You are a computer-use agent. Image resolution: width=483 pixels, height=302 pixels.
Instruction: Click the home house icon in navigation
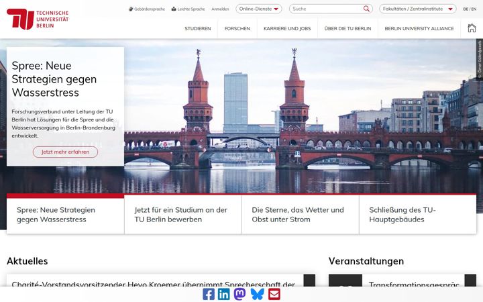472,28
